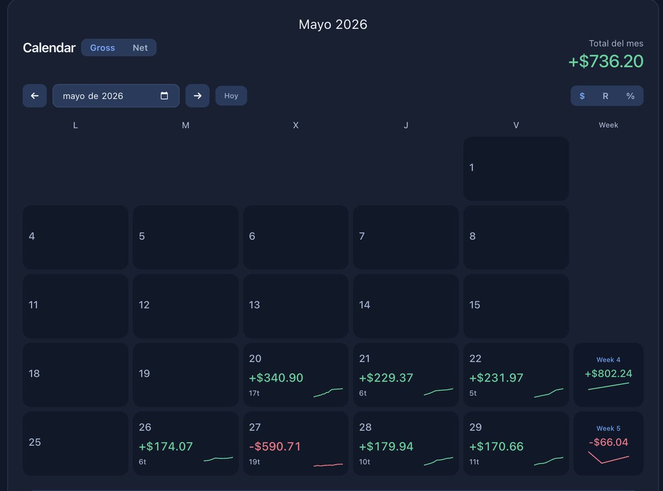Screen dimensions: 663x491
Task: Switch calendar to Net view
Action: (x=140, y=48)
